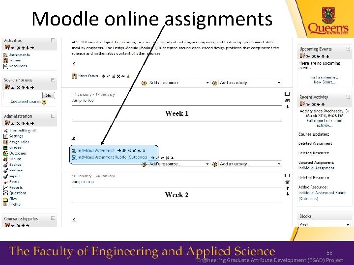Move the Activities block up with its arrow
The height and width of the screenshot is (265, 354).
tap(23, 48)
